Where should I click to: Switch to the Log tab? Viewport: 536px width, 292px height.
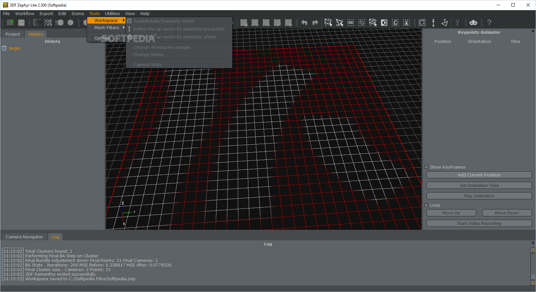[55, 237]
